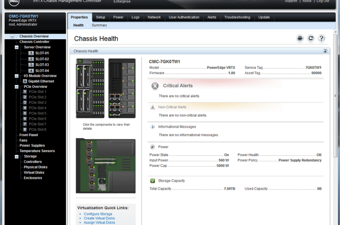The width and height of the screenshot is (340, 225).
Task: Click the Storage Capacity green check icon
Action: 153,181
